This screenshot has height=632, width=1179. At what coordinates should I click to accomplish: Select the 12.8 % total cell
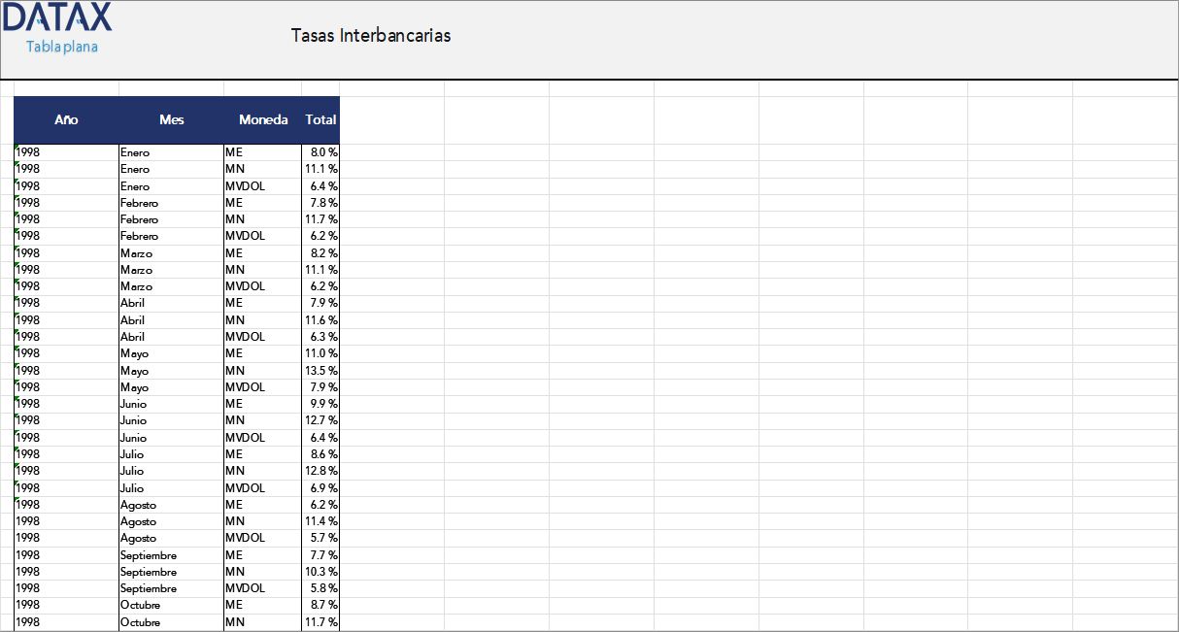point(321,471)
